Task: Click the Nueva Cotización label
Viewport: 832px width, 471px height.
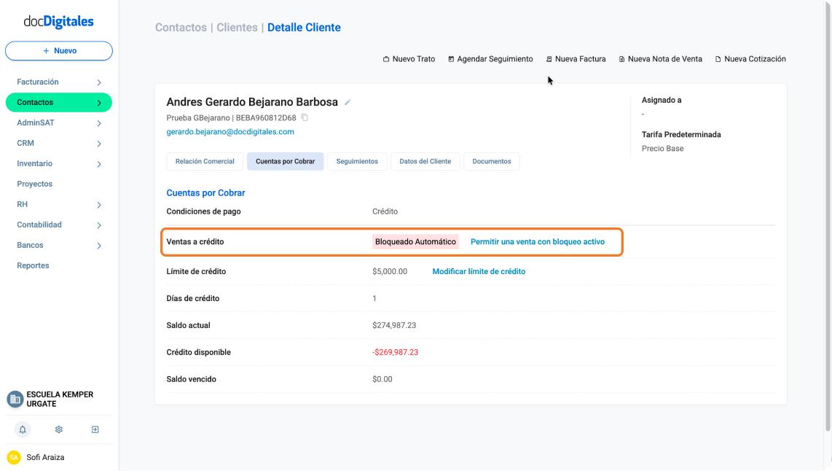Action: 755,59
